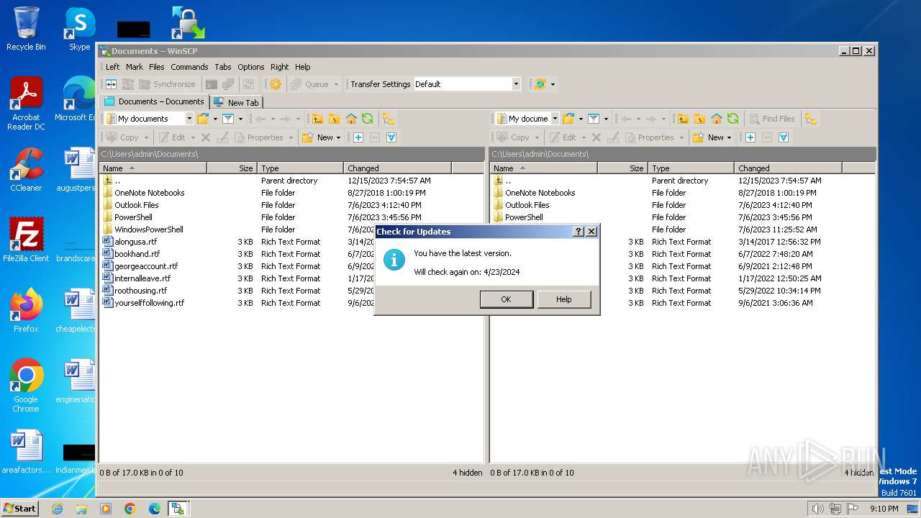Open the Tabs menu
The height and width of the screenshot is (518, 921).
tap(223, 67)
